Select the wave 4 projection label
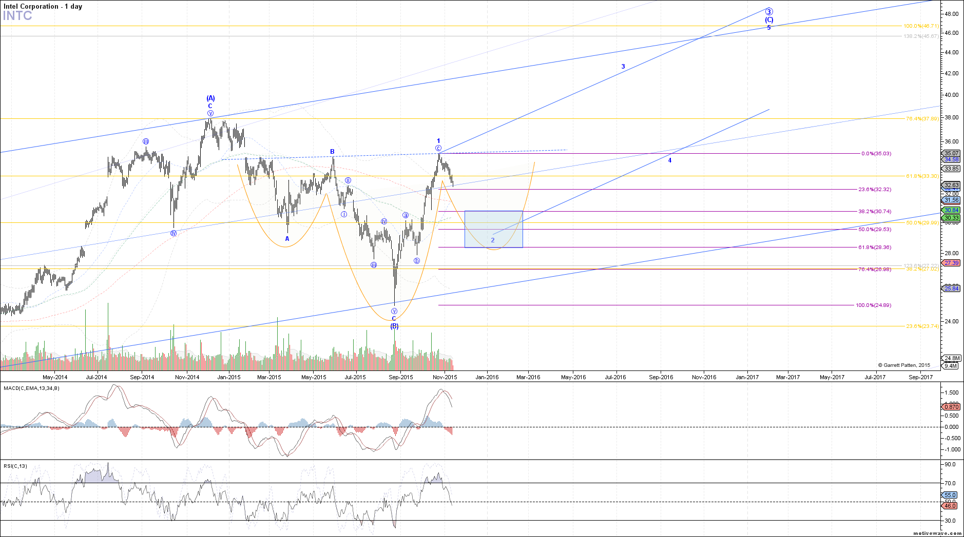The image size is (964, 537). [670, 160]
